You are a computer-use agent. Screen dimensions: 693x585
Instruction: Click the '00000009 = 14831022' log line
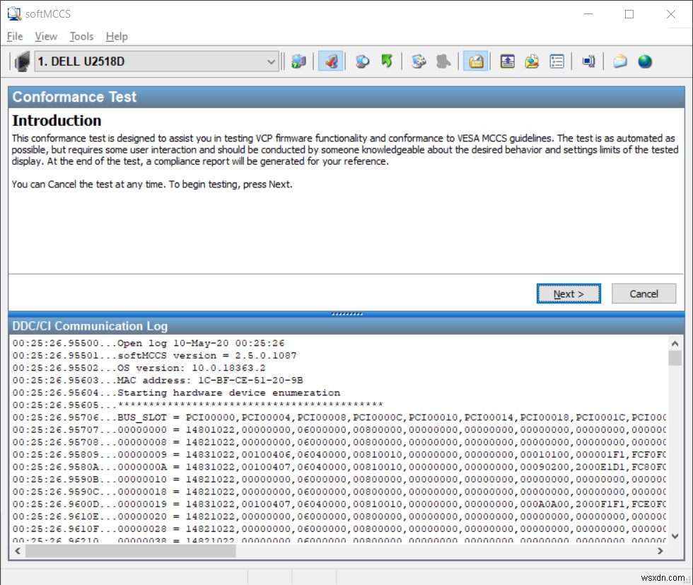tap(339, 455)
